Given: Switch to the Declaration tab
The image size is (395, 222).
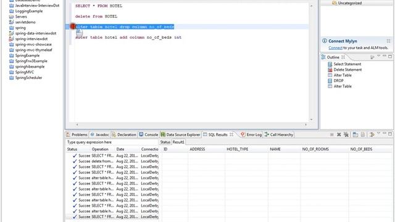Looking at the screenshot, I should pyautogui.click(x=124, y=134).
